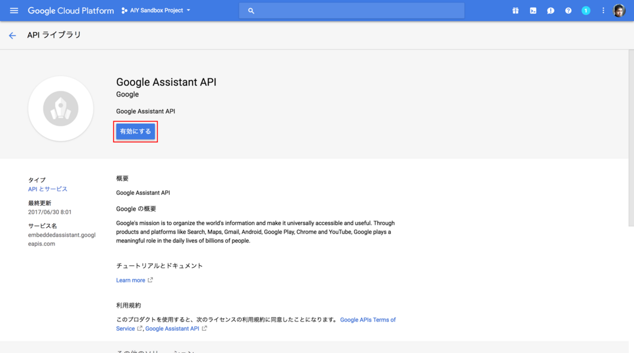Image resolution: width=634 pixels, height=353 pixels.
Task: Click the Google Assistant API logo thumbnail
Action: [61, 109]
